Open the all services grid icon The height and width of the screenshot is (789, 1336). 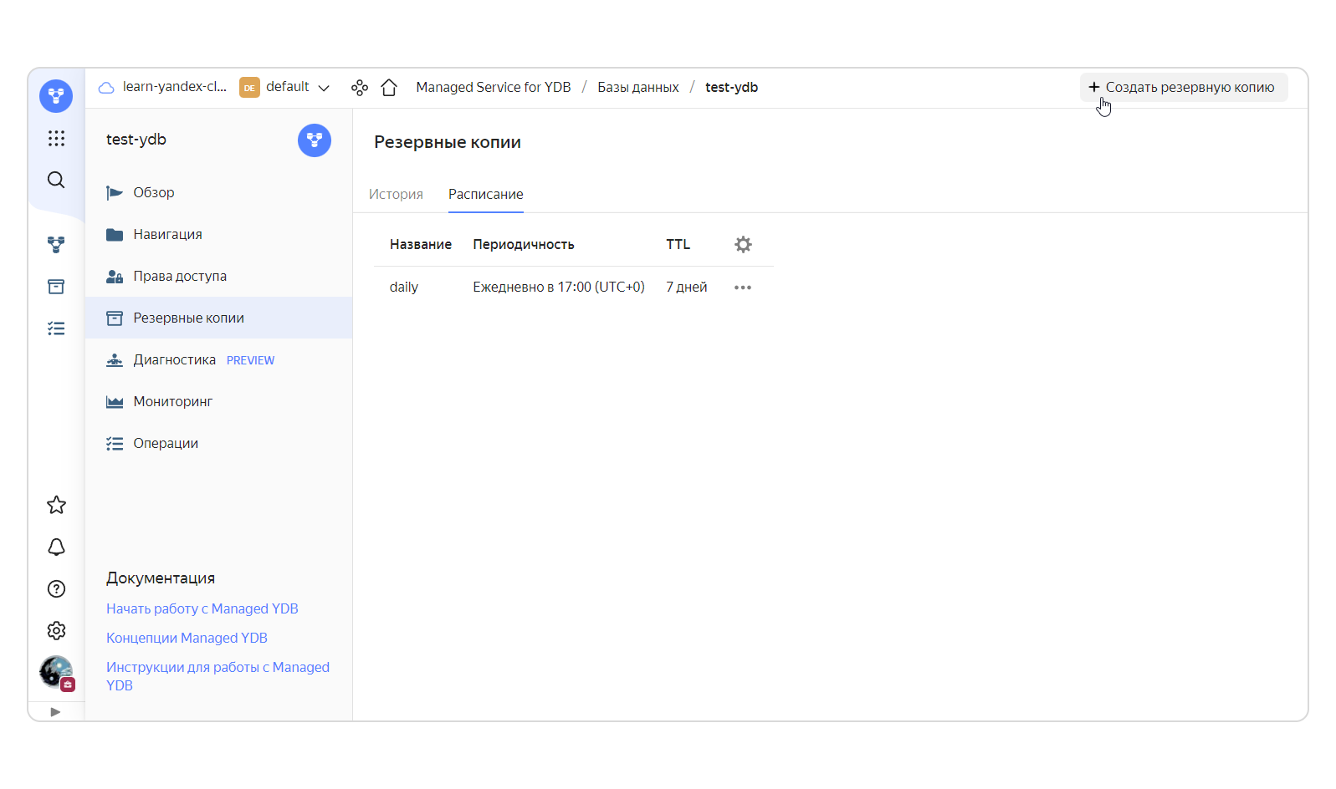(x=56, y=138)
